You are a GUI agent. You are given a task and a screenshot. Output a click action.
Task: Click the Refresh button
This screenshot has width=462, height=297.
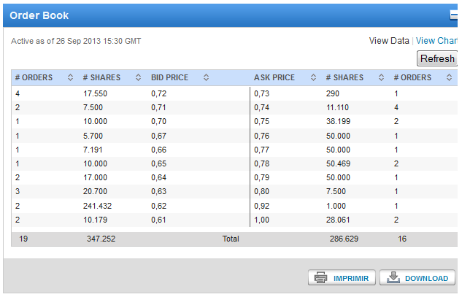437,58
